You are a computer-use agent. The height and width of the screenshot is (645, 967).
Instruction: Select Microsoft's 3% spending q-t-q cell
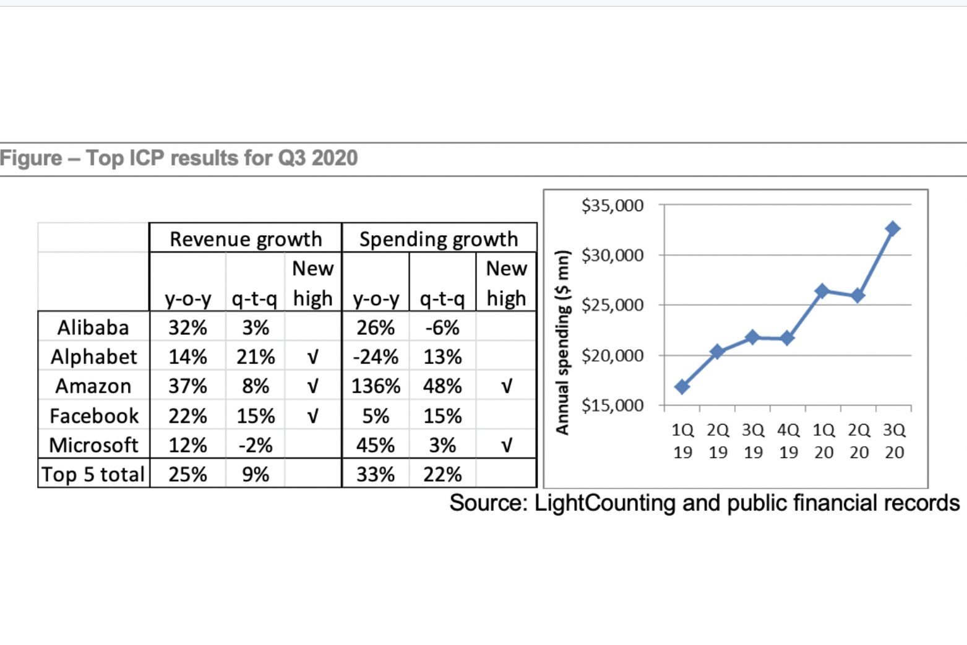pos(442,444)
